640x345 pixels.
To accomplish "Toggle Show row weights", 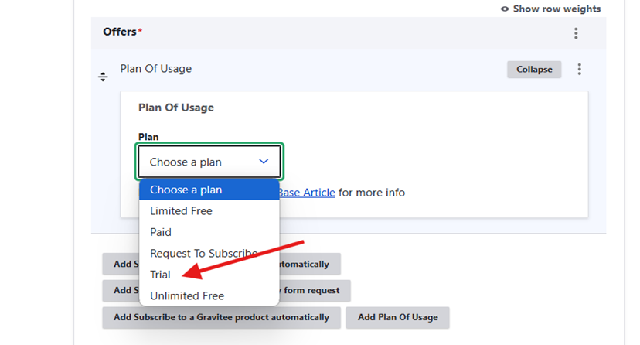I will 550,9.
